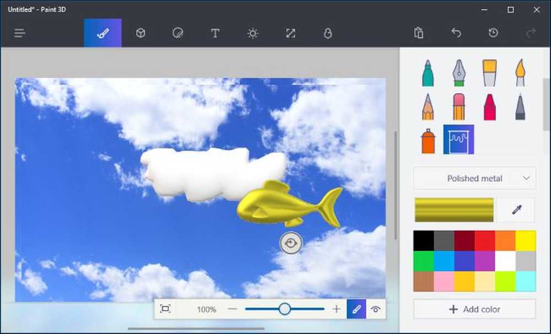Click the canvas horizontal scrollbar

click(196, 328)
